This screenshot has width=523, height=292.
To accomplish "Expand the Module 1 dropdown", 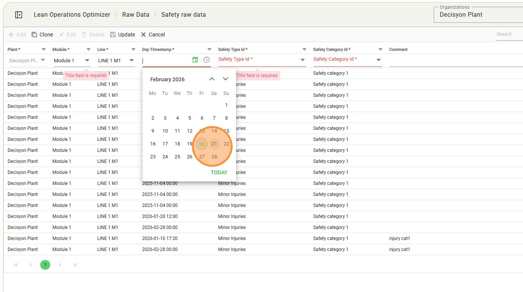I will point(87,60).
